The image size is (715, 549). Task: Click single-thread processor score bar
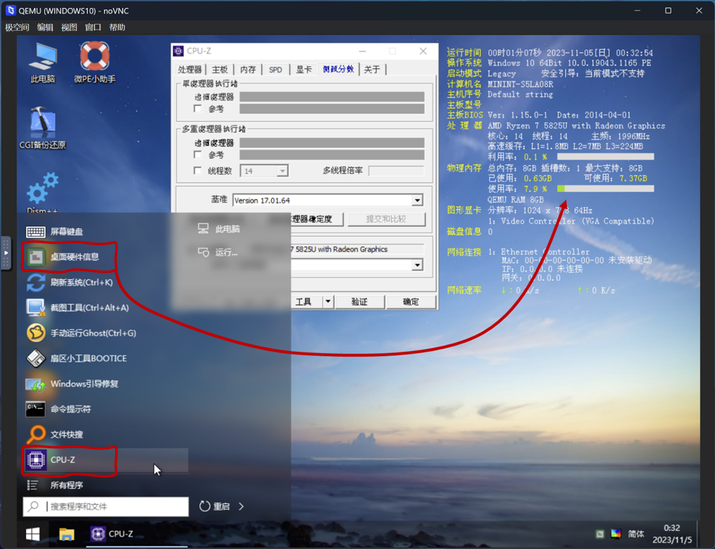[332, 96]
